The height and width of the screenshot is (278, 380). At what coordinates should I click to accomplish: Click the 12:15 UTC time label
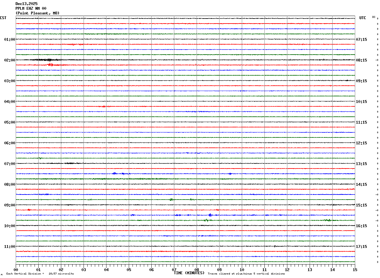[361, 143]
